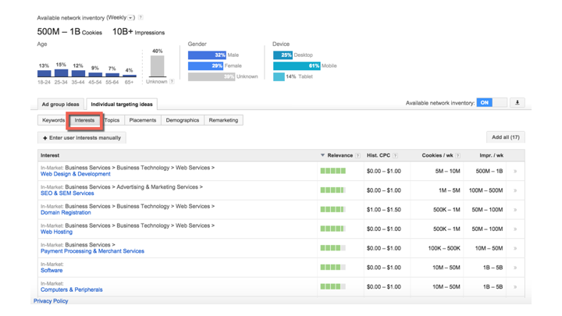Click the 40% Unknown age bar
Screen dimensions: 562x316
point(158,66)
